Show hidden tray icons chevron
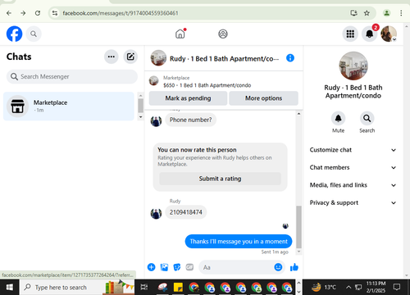This screenshot has height=295, width=410. (348, 287)
